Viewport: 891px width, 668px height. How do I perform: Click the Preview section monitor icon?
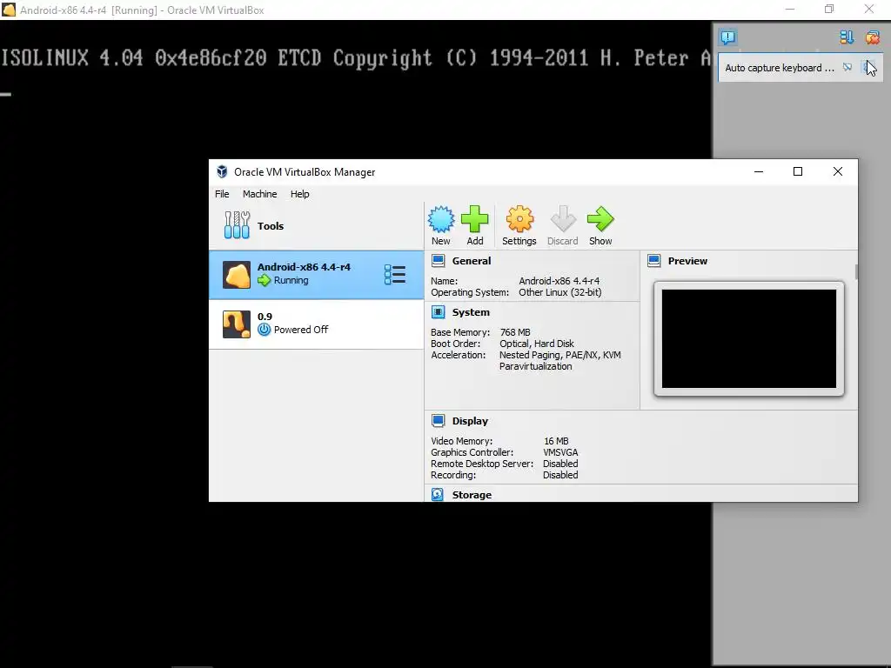(x=654, y=261)
